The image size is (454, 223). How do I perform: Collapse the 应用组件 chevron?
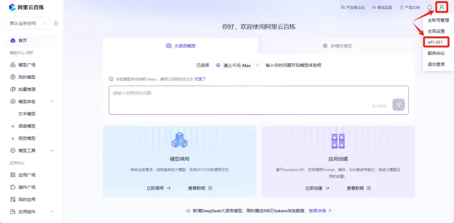[52, 212]
